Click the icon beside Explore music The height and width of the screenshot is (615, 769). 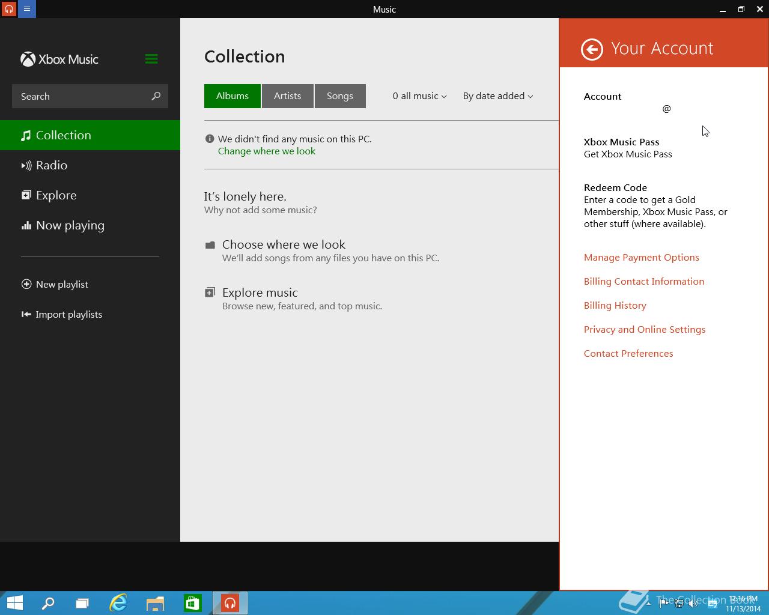pyautogui.click(x=210, y=292)
